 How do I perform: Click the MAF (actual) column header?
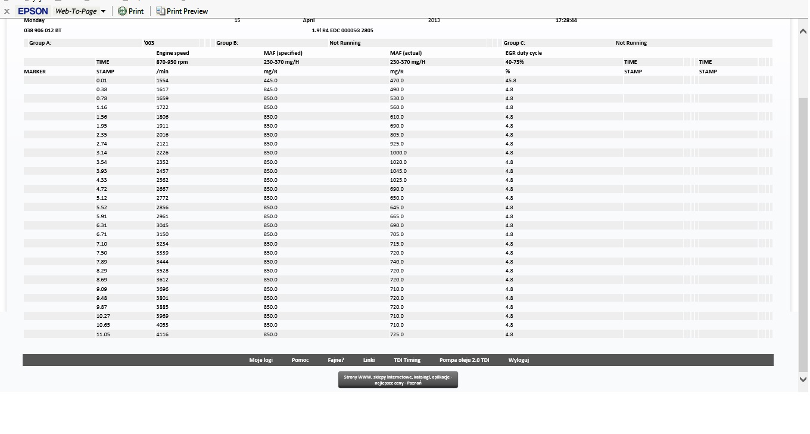(x=406, y=53)
